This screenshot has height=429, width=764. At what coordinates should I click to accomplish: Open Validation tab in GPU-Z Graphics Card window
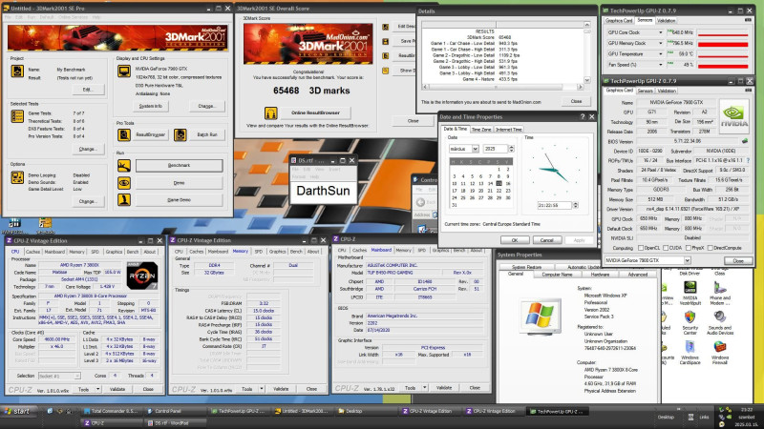pos(666,91)
